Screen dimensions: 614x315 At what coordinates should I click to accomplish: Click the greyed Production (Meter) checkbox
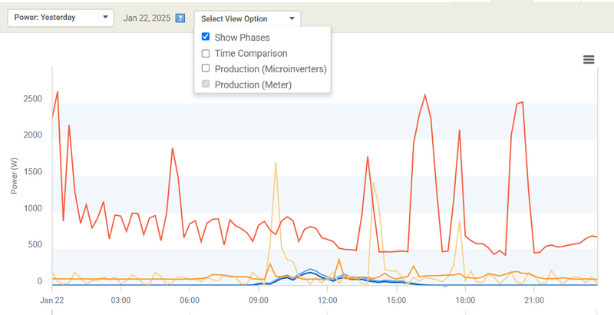click(206, 85)
